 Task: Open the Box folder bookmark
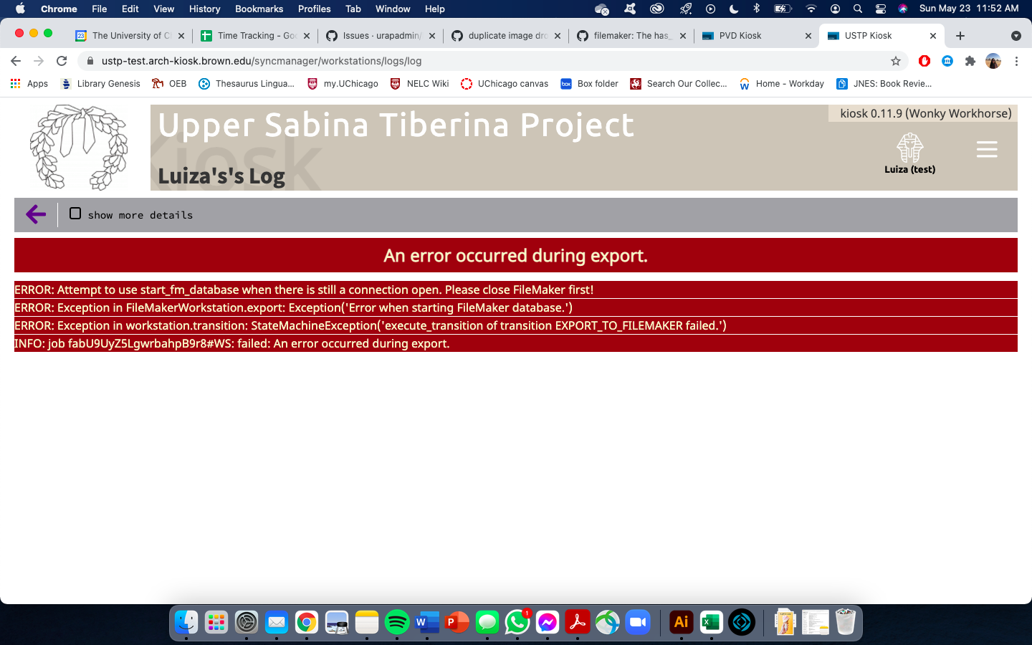coord(589,84)
